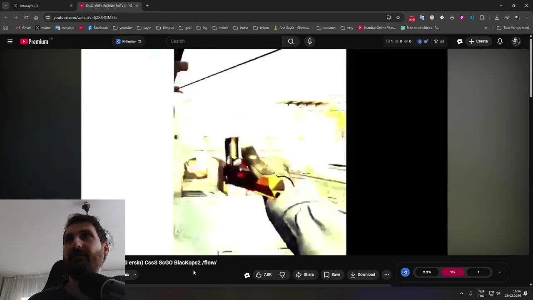
Task: Open YouTube account avatar menu
Action: (x=516, y=41)
